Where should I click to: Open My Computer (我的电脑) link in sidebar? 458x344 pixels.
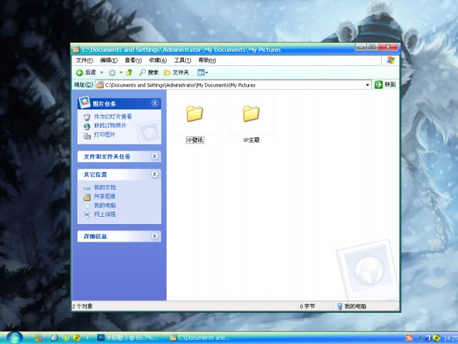pyautogui.click(x=105, y=205)
